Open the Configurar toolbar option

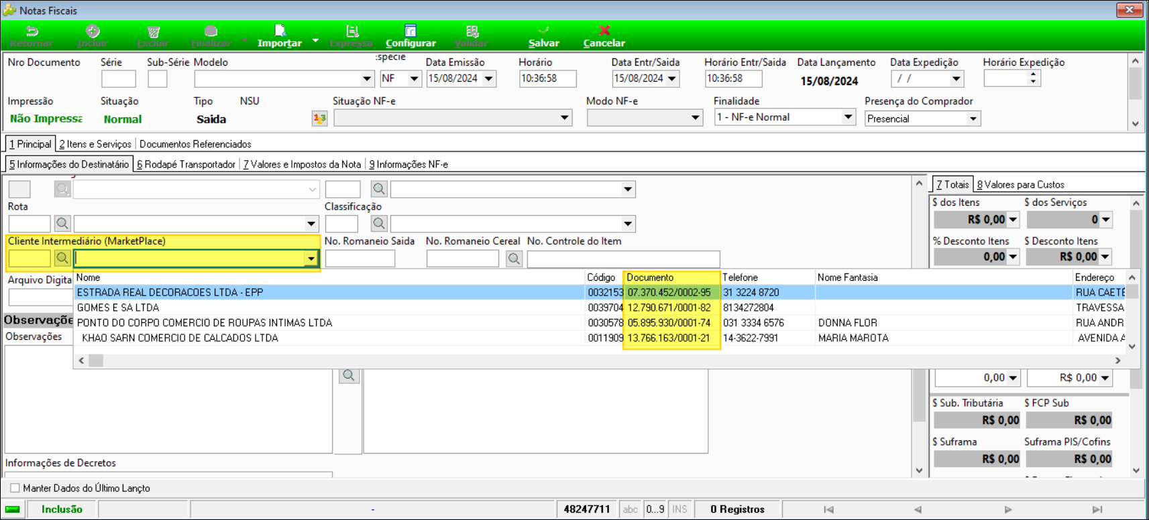[x=411, y=36]
